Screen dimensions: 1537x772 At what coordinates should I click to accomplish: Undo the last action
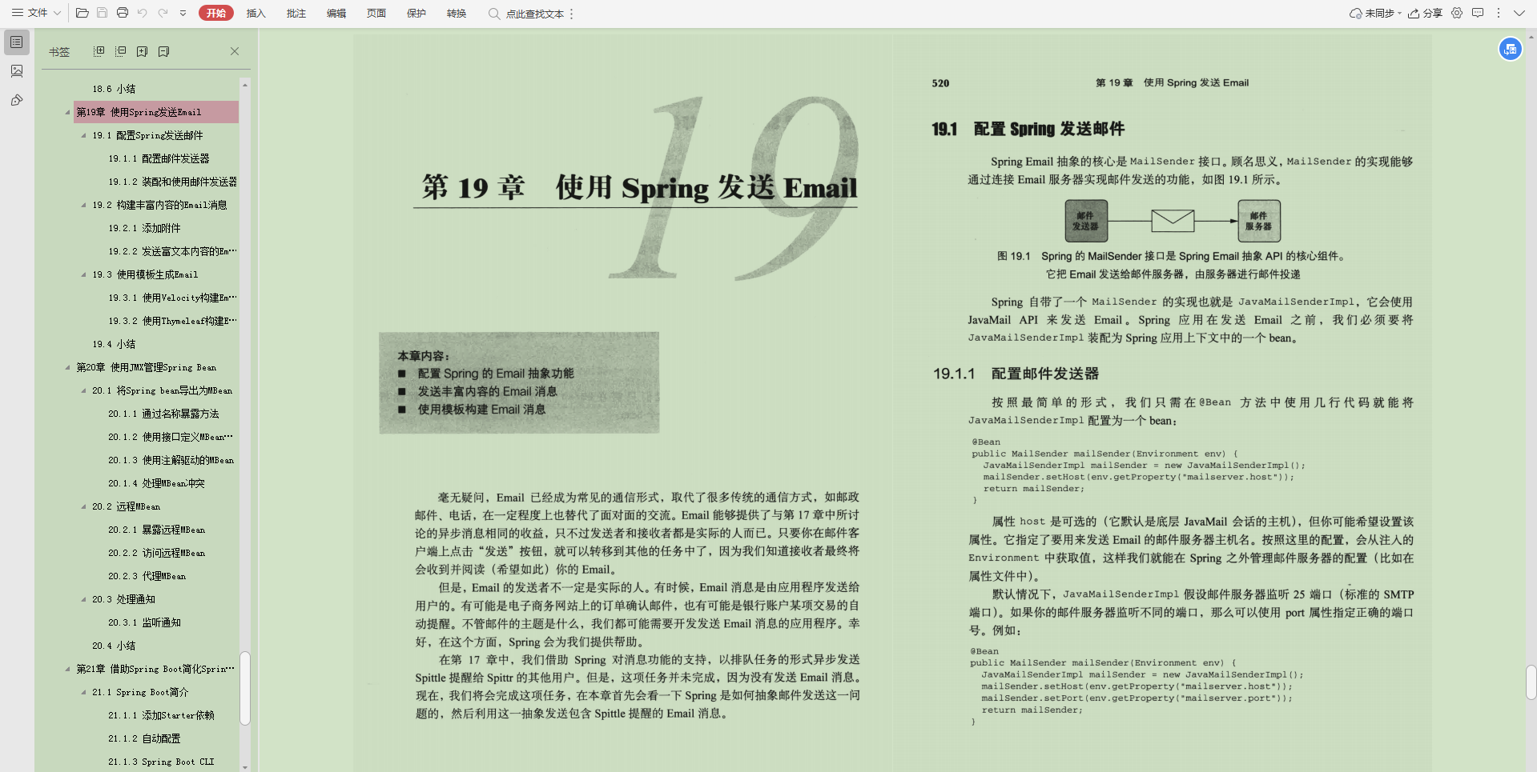143,13
